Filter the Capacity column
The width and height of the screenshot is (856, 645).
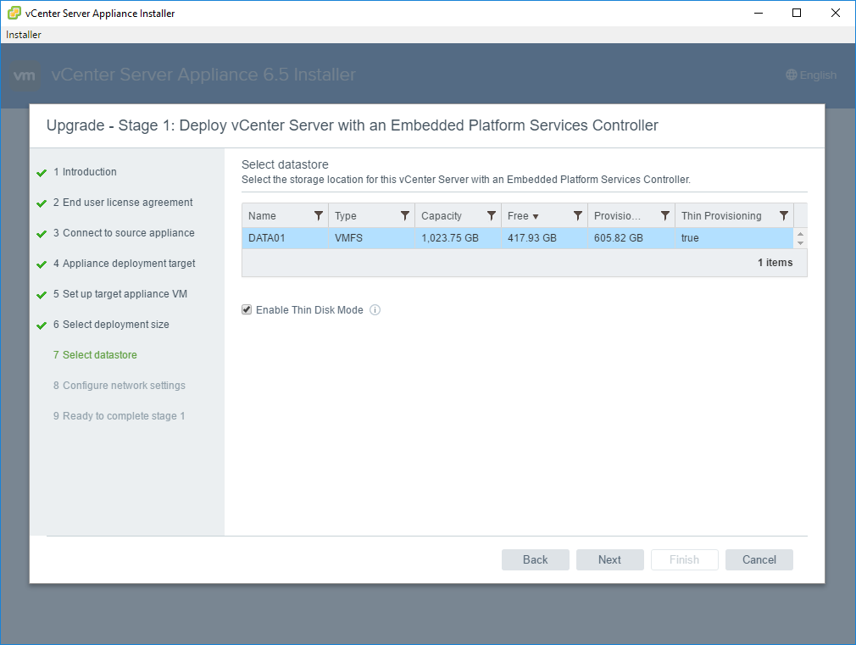tap(492, 216)
